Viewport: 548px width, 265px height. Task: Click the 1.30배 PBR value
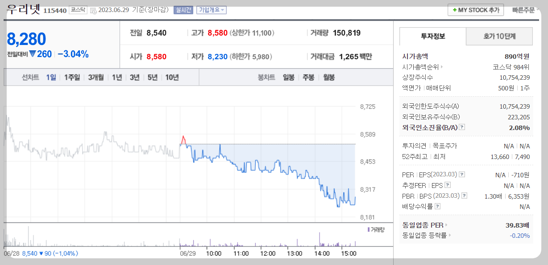tap(494, 196)
